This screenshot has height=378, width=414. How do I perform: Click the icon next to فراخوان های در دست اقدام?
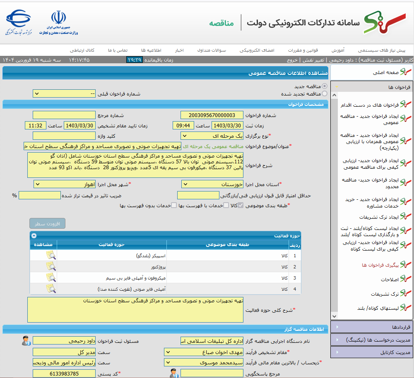coord(406,105)
